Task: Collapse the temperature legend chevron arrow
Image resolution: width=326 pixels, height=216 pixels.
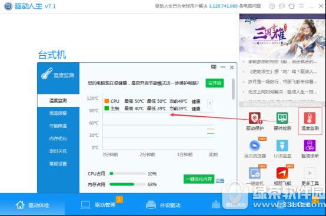Action: tap(210, 103)
